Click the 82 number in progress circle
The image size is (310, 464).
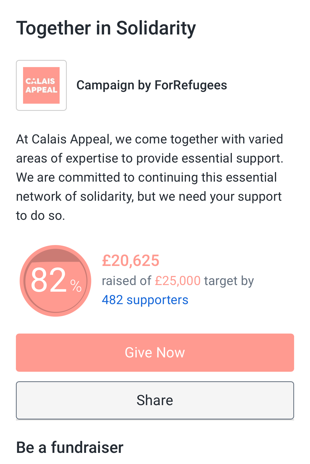[49, 280]
